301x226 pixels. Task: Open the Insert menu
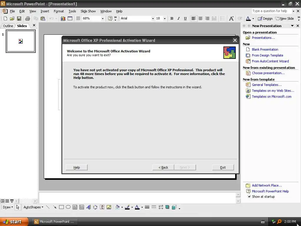pos(45,11)
